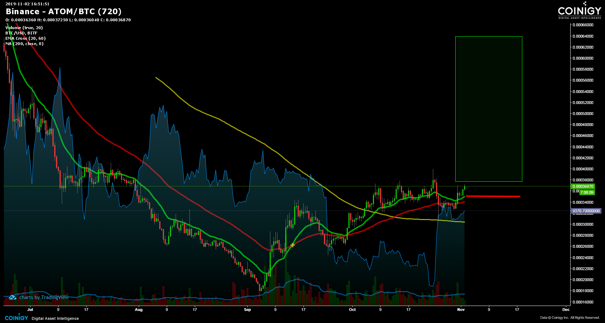Image resolution: width=605 pixels, height=323 pixels.
Task: Click the 0.00040000 price axis label
Action: click(583, 169)
